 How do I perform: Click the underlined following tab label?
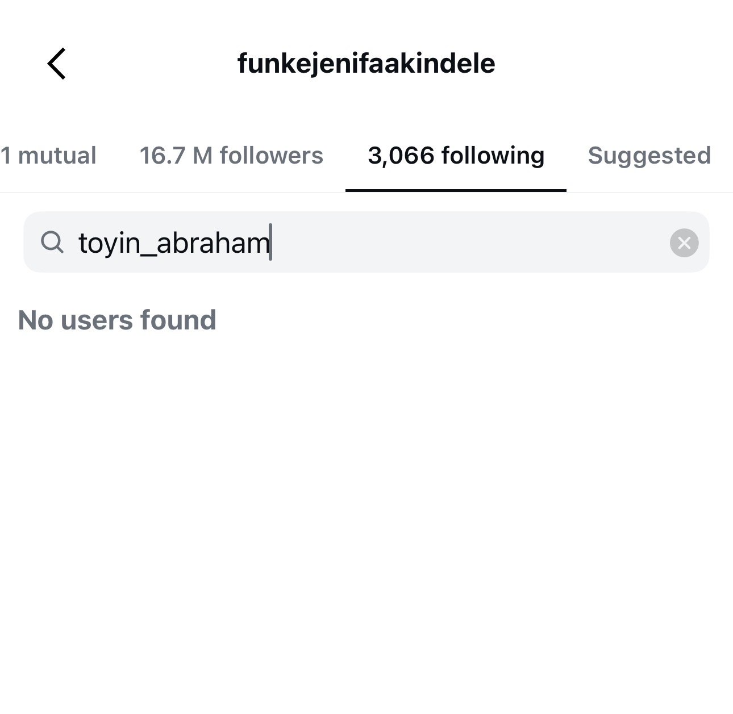click(x=456, y=156)
